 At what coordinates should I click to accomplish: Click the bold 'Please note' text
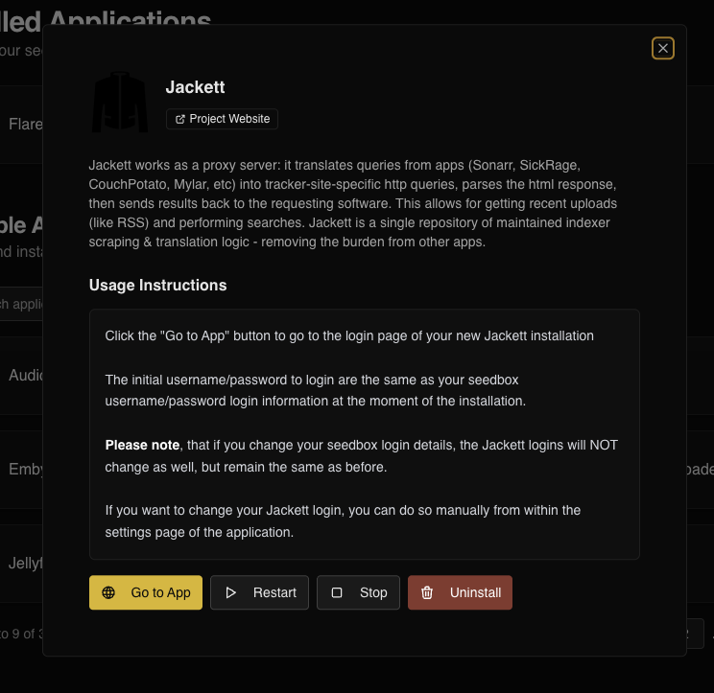click(142, 445)
